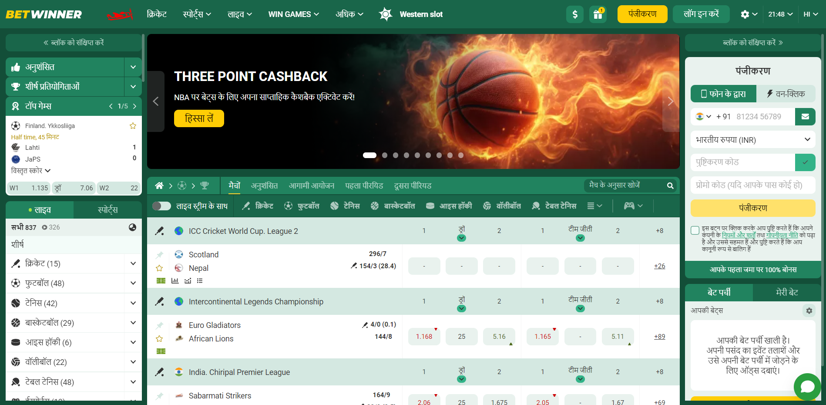
Task: Open the Indian Rupee currency dropdown
Action: pos(753,140)
